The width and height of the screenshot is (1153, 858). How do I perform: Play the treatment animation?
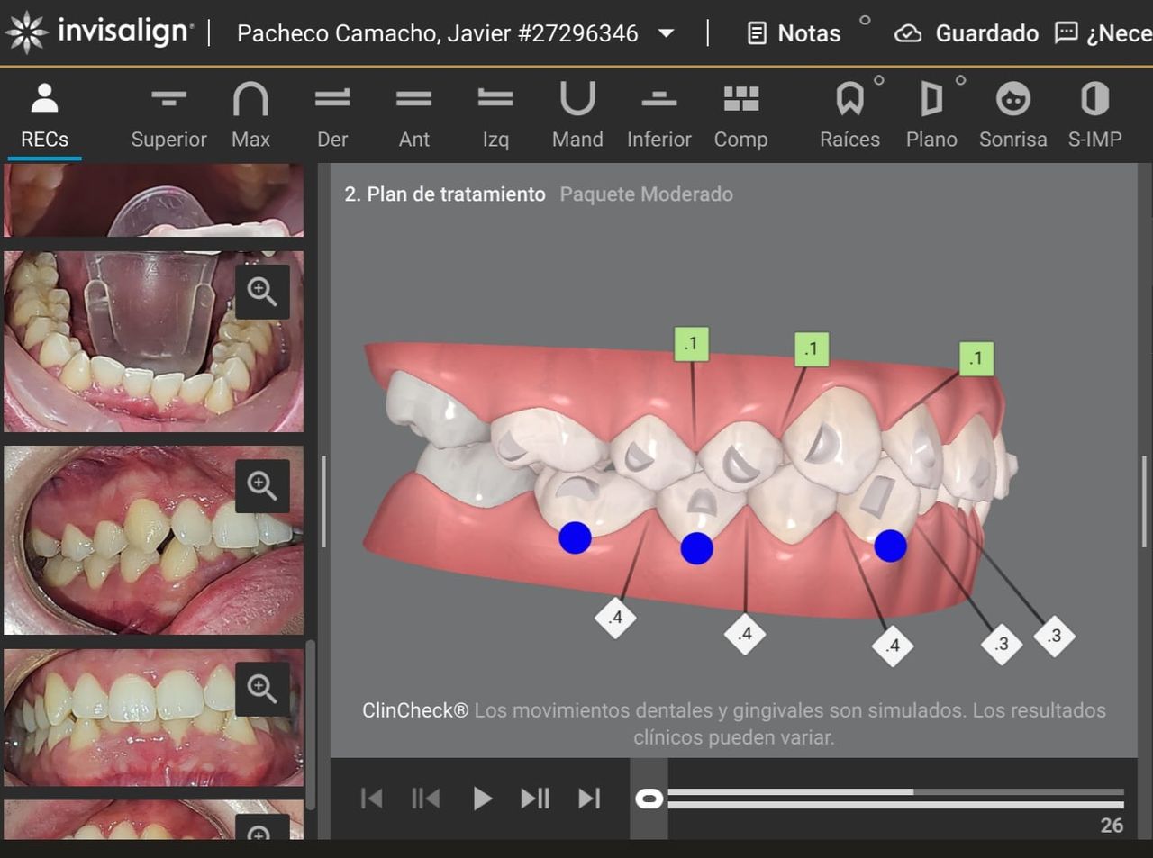point(482,799)
